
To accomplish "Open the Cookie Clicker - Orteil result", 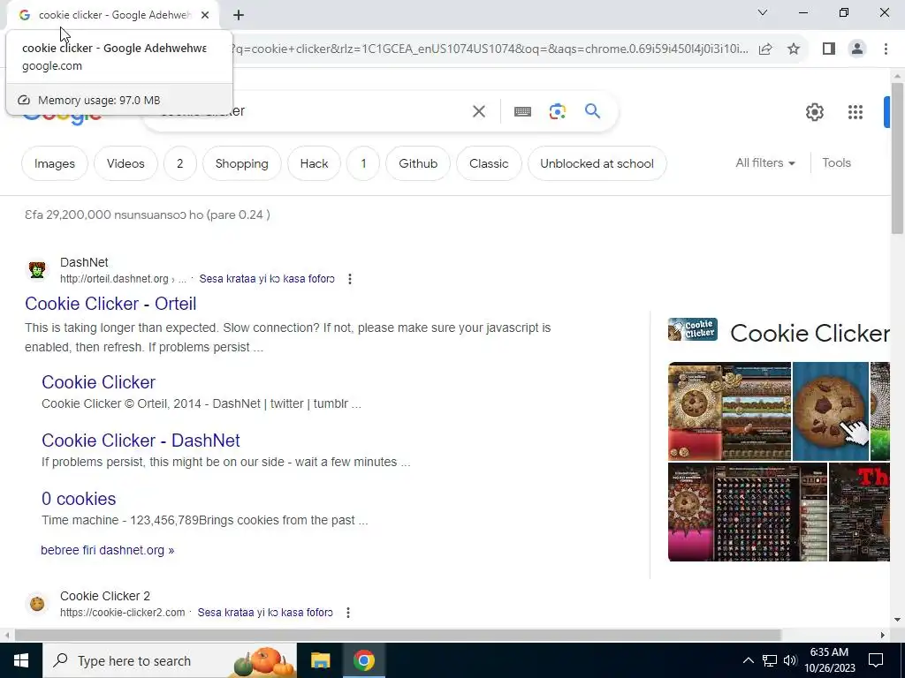I will (x=110, y=304).
